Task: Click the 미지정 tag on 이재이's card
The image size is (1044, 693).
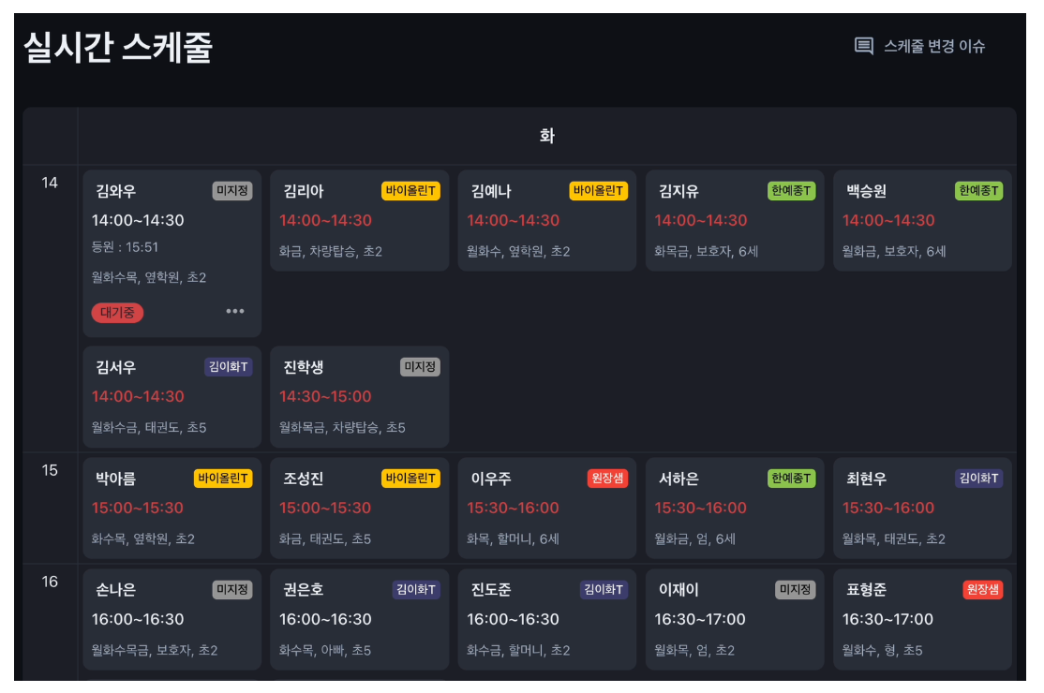Action: [x=796, y=590]
